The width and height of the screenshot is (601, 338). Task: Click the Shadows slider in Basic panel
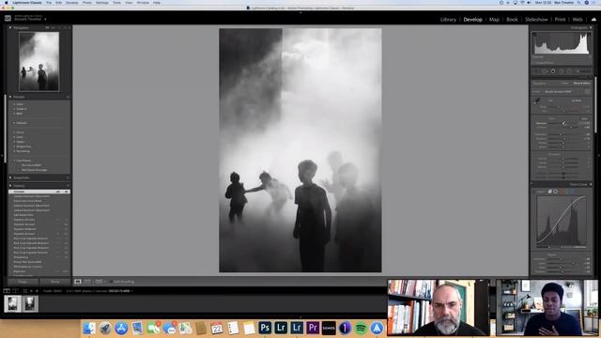(563, 139)
